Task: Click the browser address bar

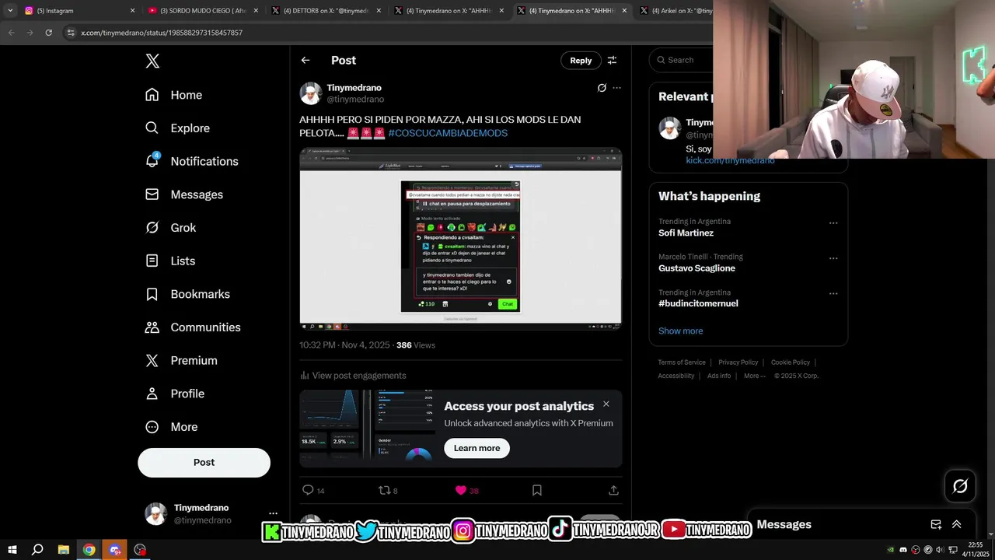Action: [386, 33]
